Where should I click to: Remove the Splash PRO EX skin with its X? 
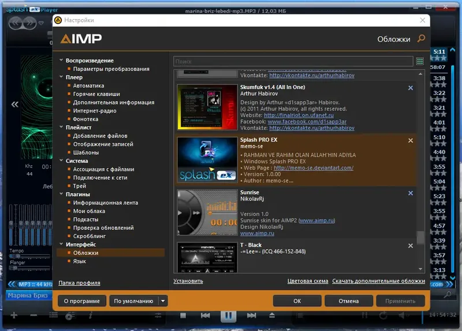(411, 140)
